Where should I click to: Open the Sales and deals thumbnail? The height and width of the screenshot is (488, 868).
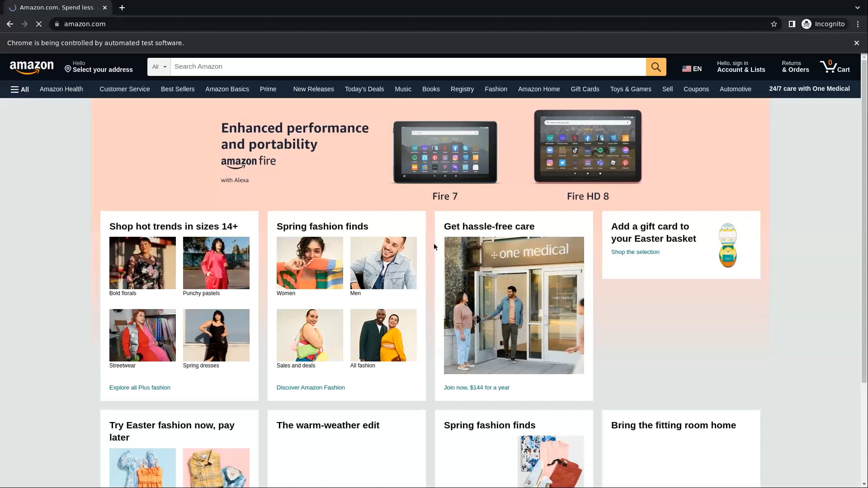(310, 335)
